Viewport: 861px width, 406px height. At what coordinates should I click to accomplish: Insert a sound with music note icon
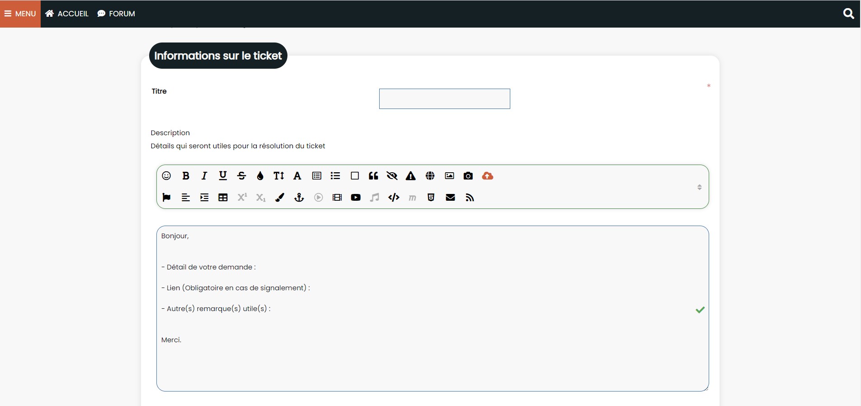click(374, 198)
